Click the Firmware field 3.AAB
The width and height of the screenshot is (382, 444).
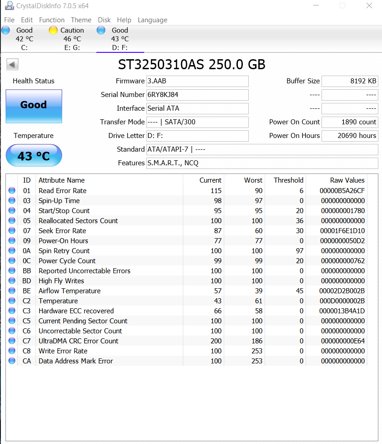coord(197,81)
